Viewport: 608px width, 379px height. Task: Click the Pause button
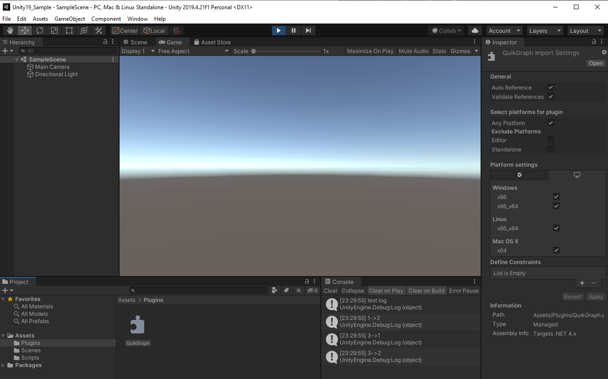coord(294,30)
